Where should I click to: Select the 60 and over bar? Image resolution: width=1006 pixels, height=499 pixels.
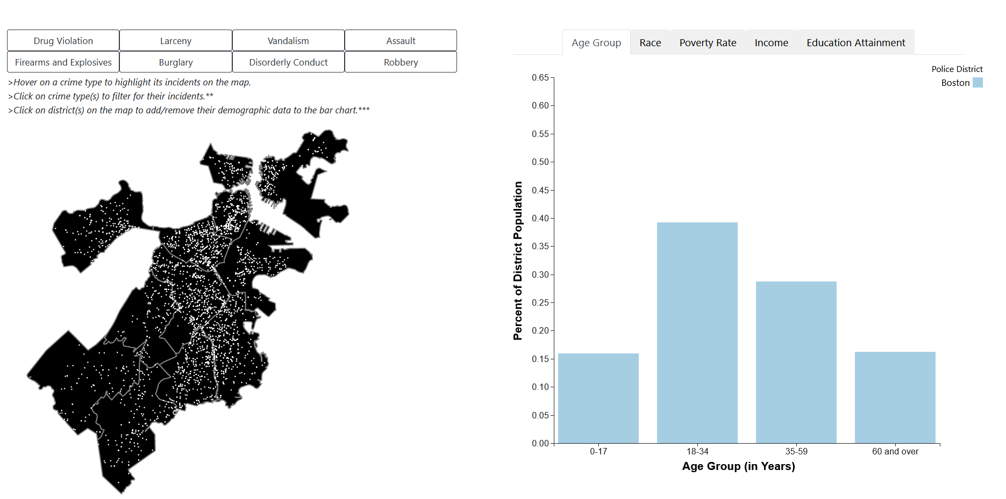click(895, 397)
